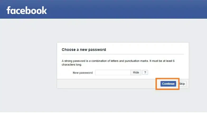Focus the New password input field
The width and height of the screenshot is (207, 123).
113,72
